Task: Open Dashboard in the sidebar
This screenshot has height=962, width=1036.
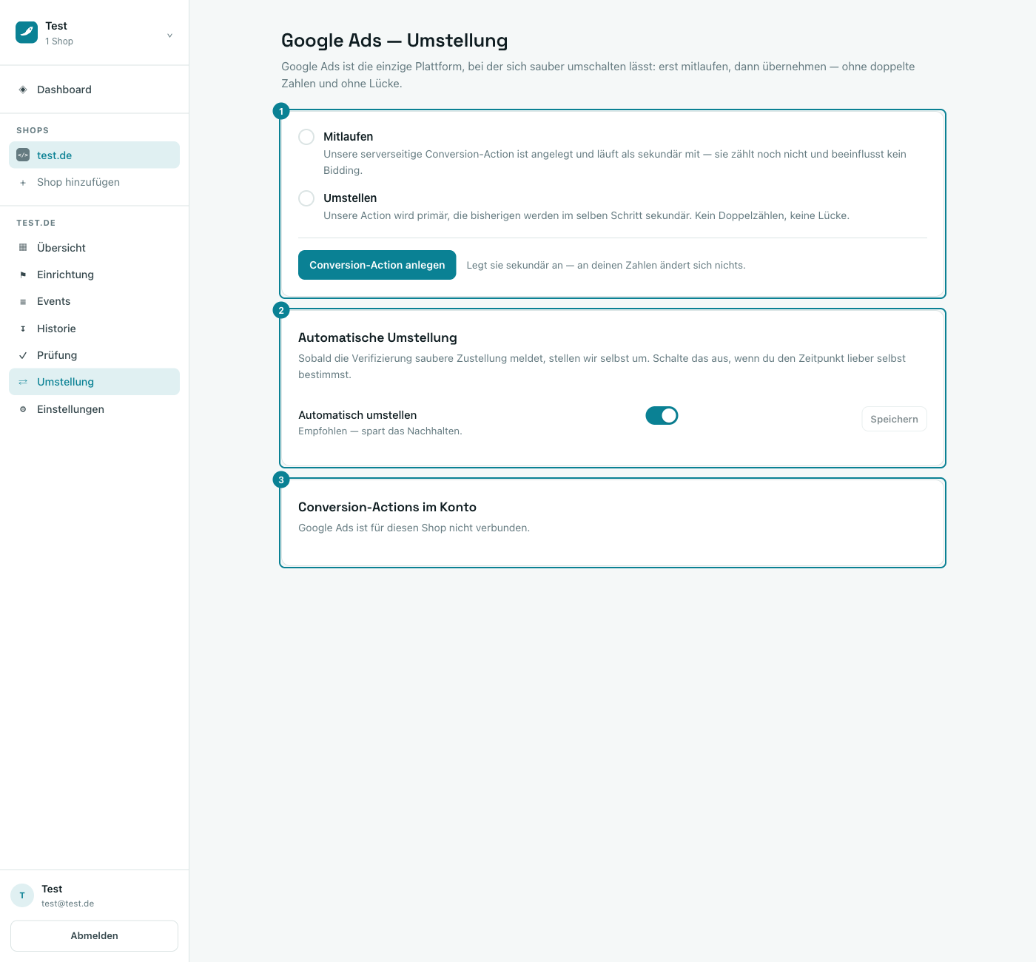Action: (x=94, y=90)
